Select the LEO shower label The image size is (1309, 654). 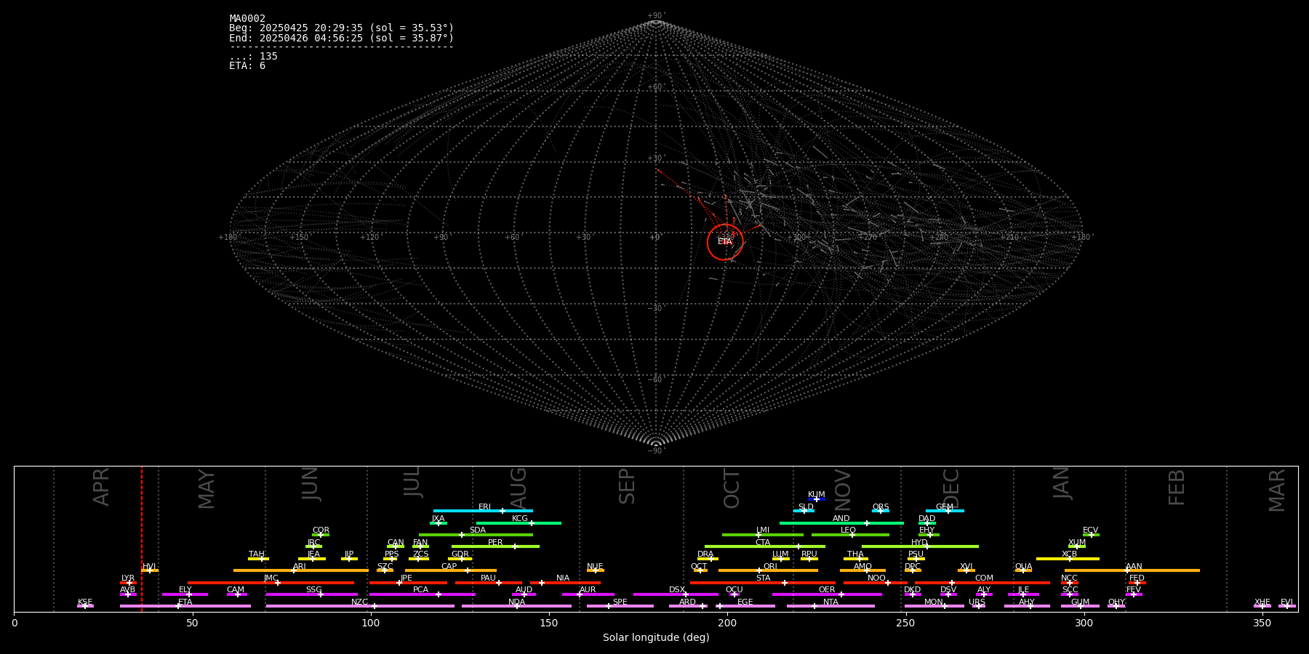[849, 530]
